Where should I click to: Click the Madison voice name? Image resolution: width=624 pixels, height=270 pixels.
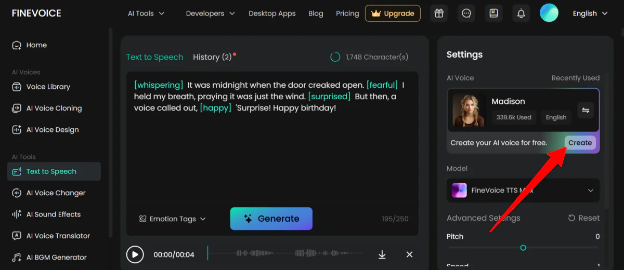coord(509,101)
